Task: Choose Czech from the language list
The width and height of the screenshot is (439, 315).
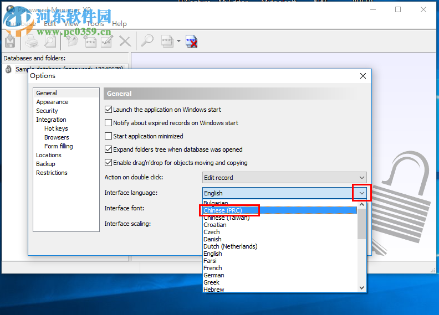Action: click(280, 232)
